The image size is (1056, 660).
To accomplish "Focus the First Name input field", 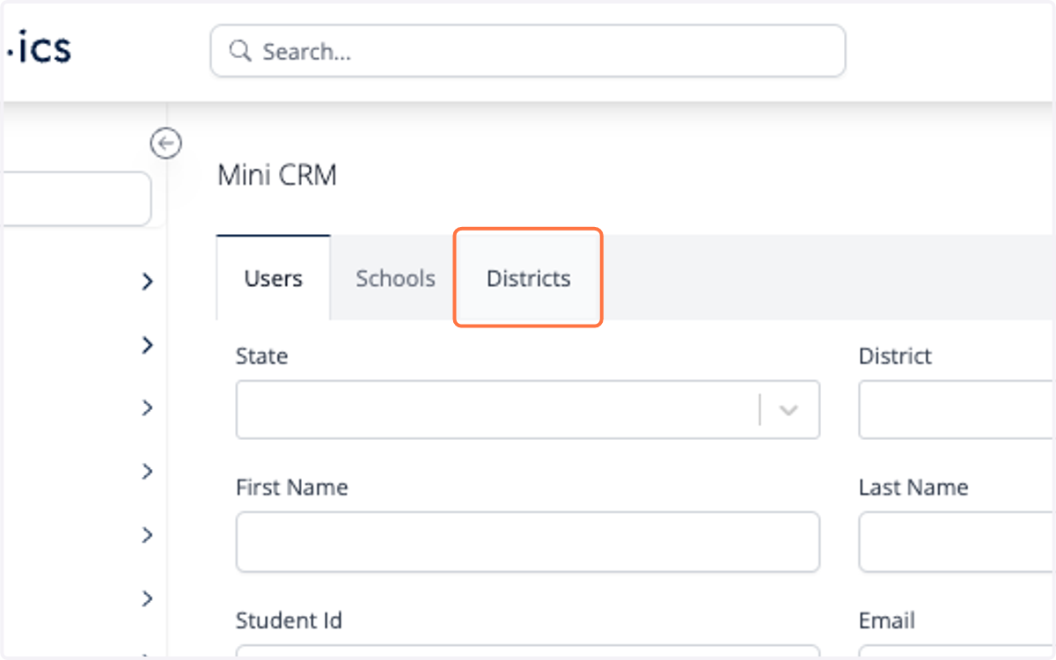I will click(528, 542).
